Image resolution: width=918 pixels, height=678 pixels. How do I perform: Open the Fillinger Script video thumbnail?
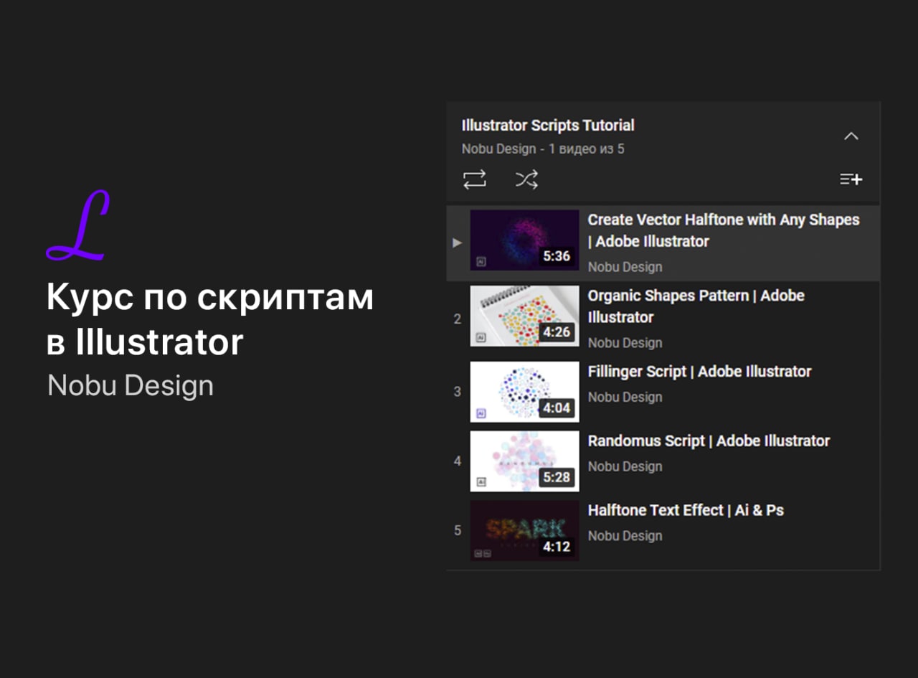[x=524, y=392]
